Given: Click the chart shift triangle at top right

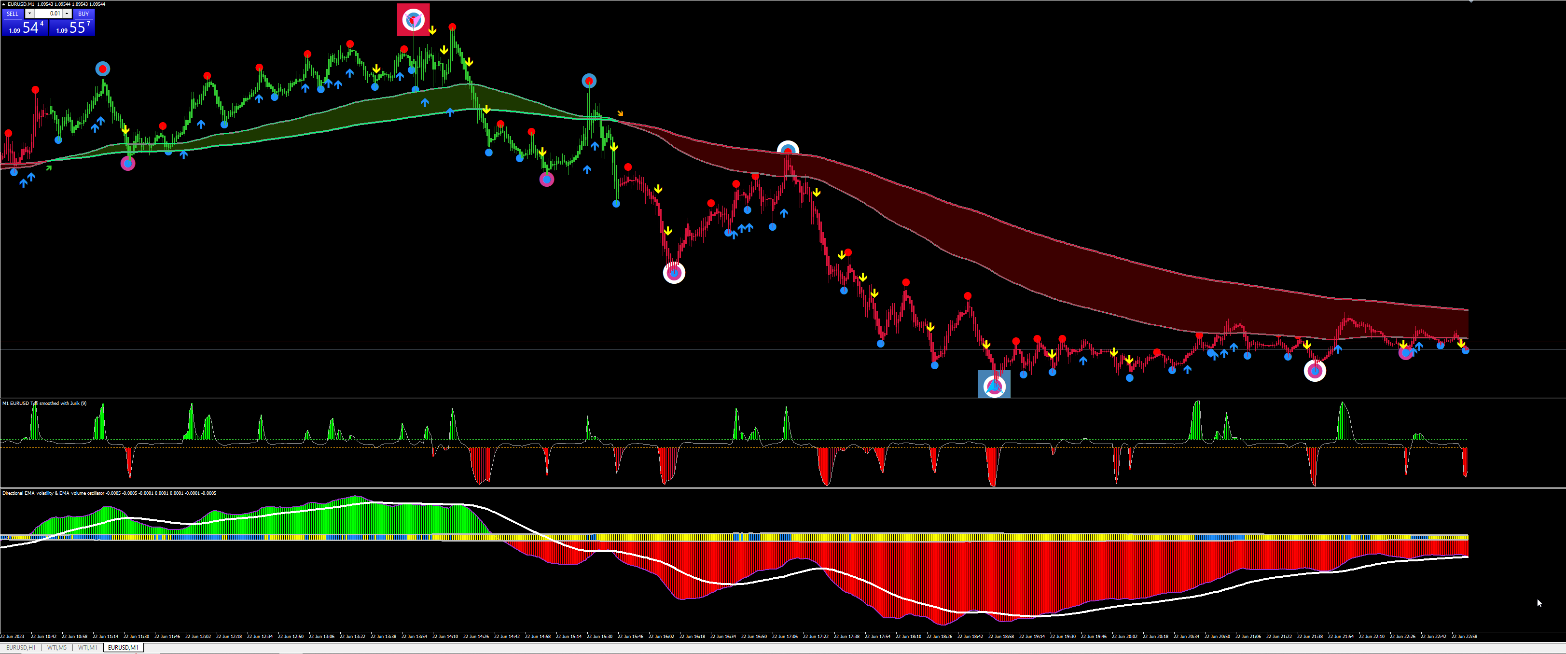Looking at the screenshot, I should (1470, 2).
